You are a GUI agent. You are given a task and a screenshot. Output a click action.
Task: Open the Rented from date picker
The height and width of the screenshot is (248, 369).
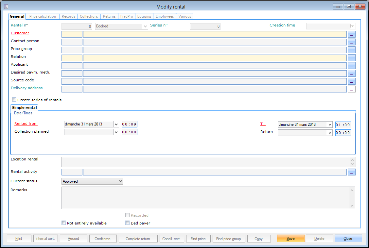point(116,124)
